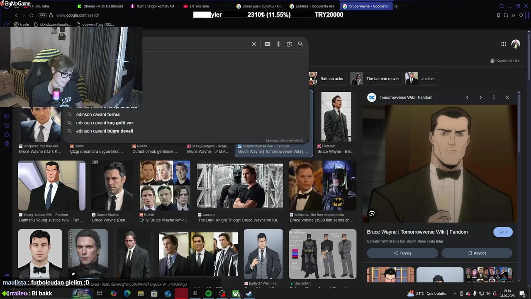Go back in browser history
This screenshot has width=531, height=299.
17,15
